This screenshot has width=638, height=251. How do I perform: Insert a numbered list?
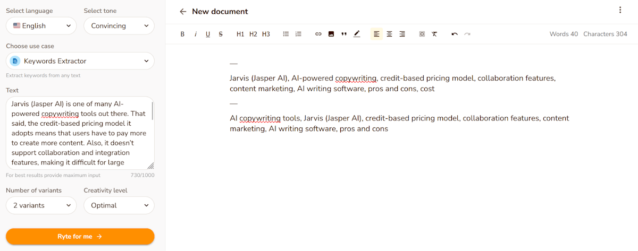click(x=298, y=34)
